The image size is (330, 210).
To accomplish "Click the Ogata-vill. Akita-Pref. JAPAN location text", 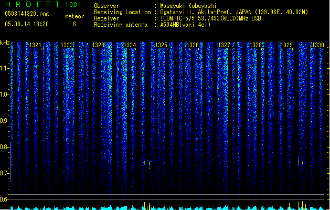I will (234, 12).
